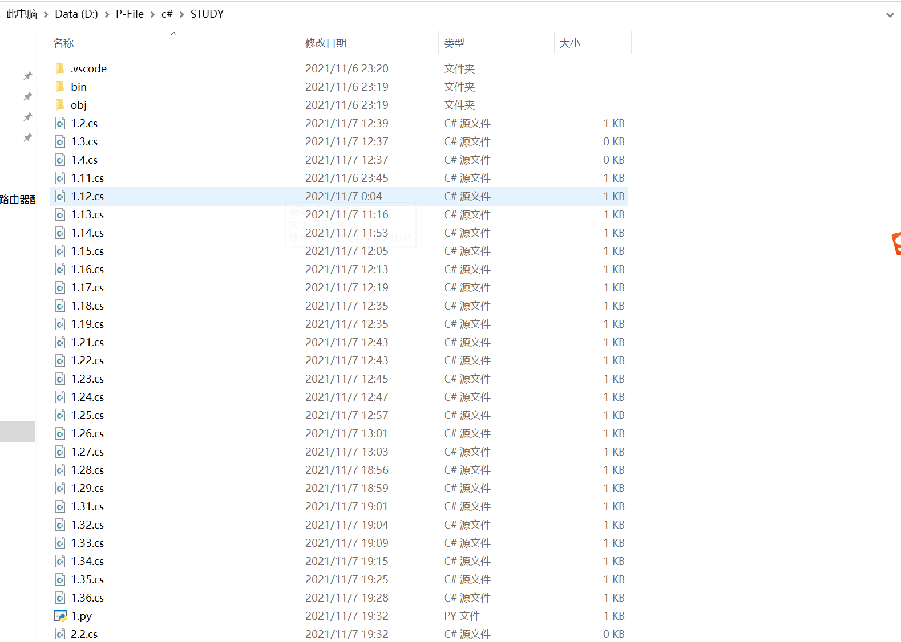
Task: Click the 1.2.cs file icon
Action: 60,123
